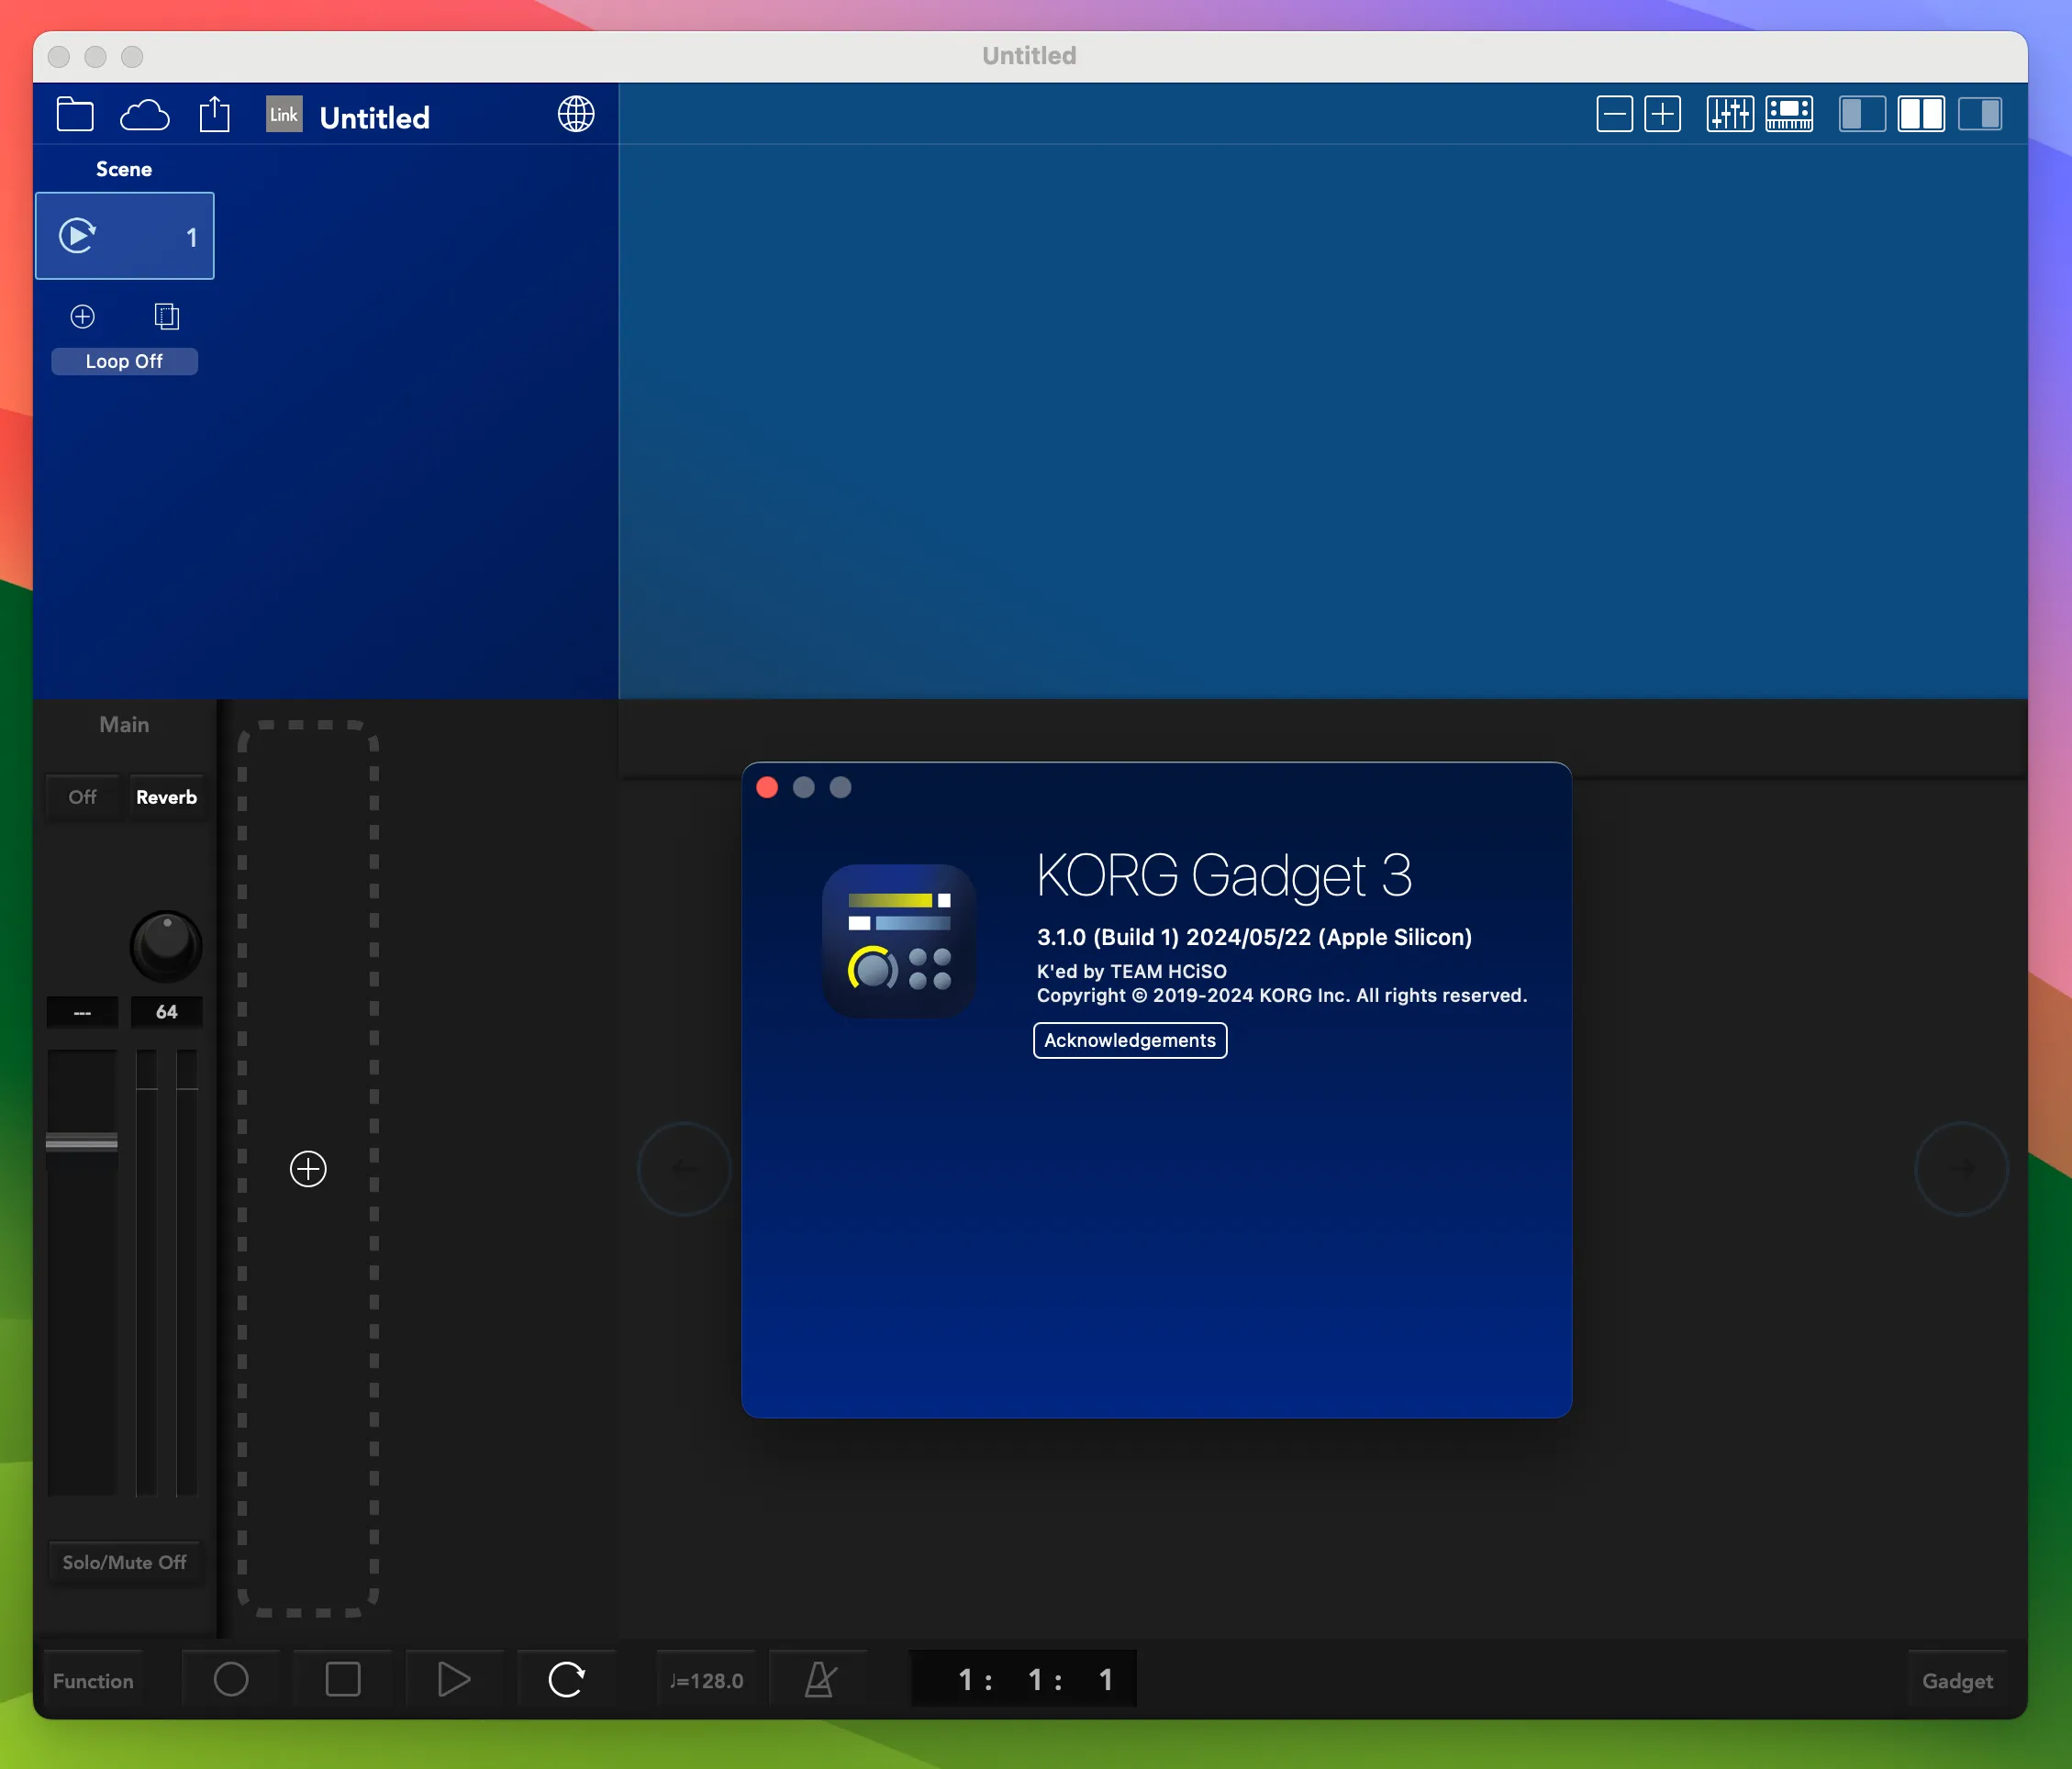This screenshot has width=2072, height=1769.
Task: Open the globe network icon
Action: tap(576, 114)
